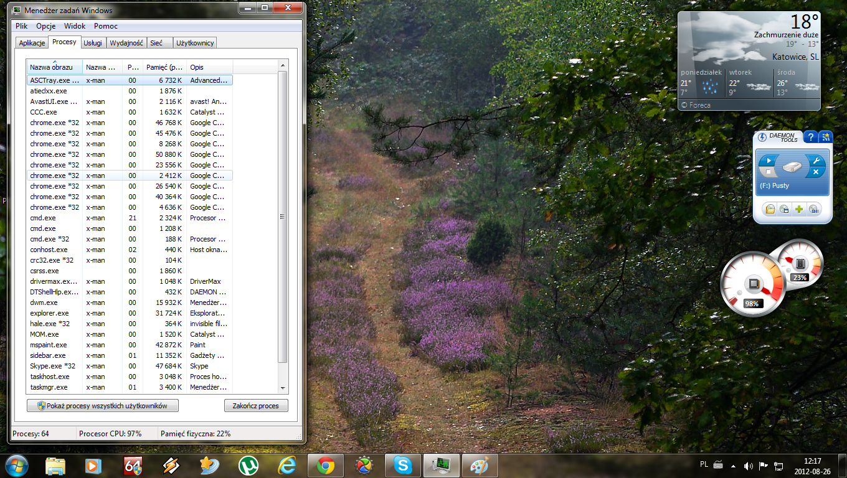Switch to the Użytkownicy tab
Image resolution: width=847 pixels, height=478 pixels.
click(195, 43)
